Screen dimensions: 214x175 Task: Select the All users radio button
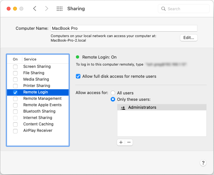tap(113, 93)
